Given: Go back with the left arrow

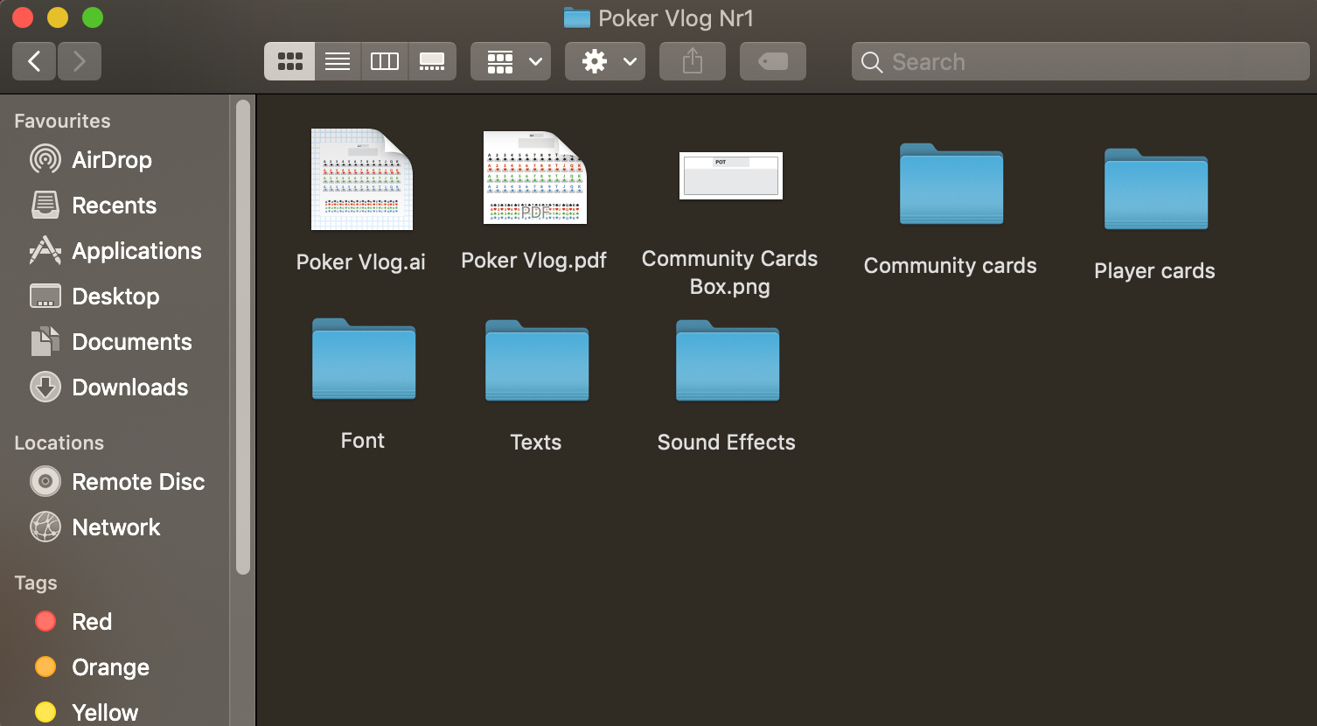Looking at the screenshot, I should [x=35, y=61].
